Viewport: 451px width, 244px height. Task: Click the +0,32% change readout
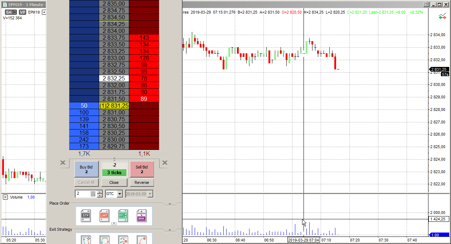pos(416,12)
